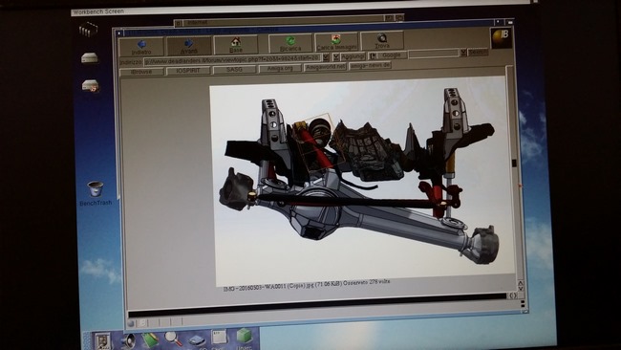621x350 pixels.
Task: Click the IB logo transfer animation
Action: pos(501,37)
